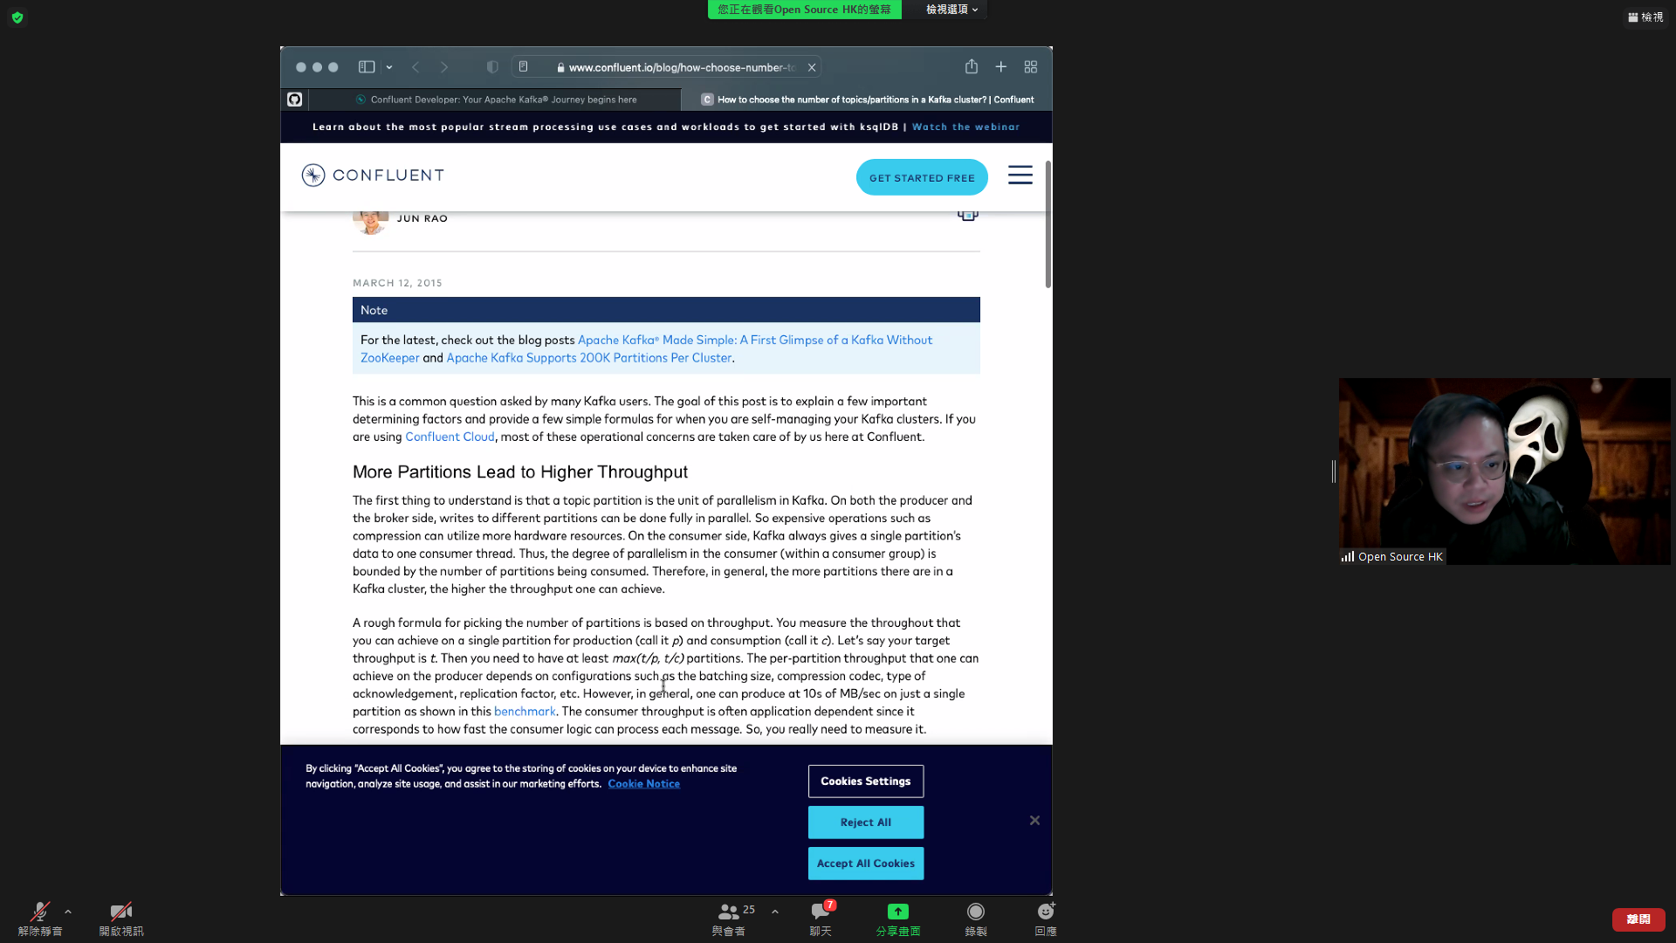Expand the Safari sidebar dropdown chevron
The width and height of the screenshot is (1676, 943).
click(x=389, y=67)
